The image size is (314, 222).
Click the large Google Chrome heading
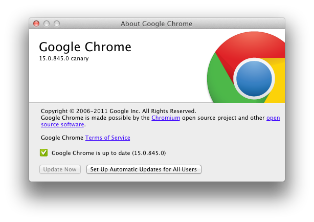85,47
